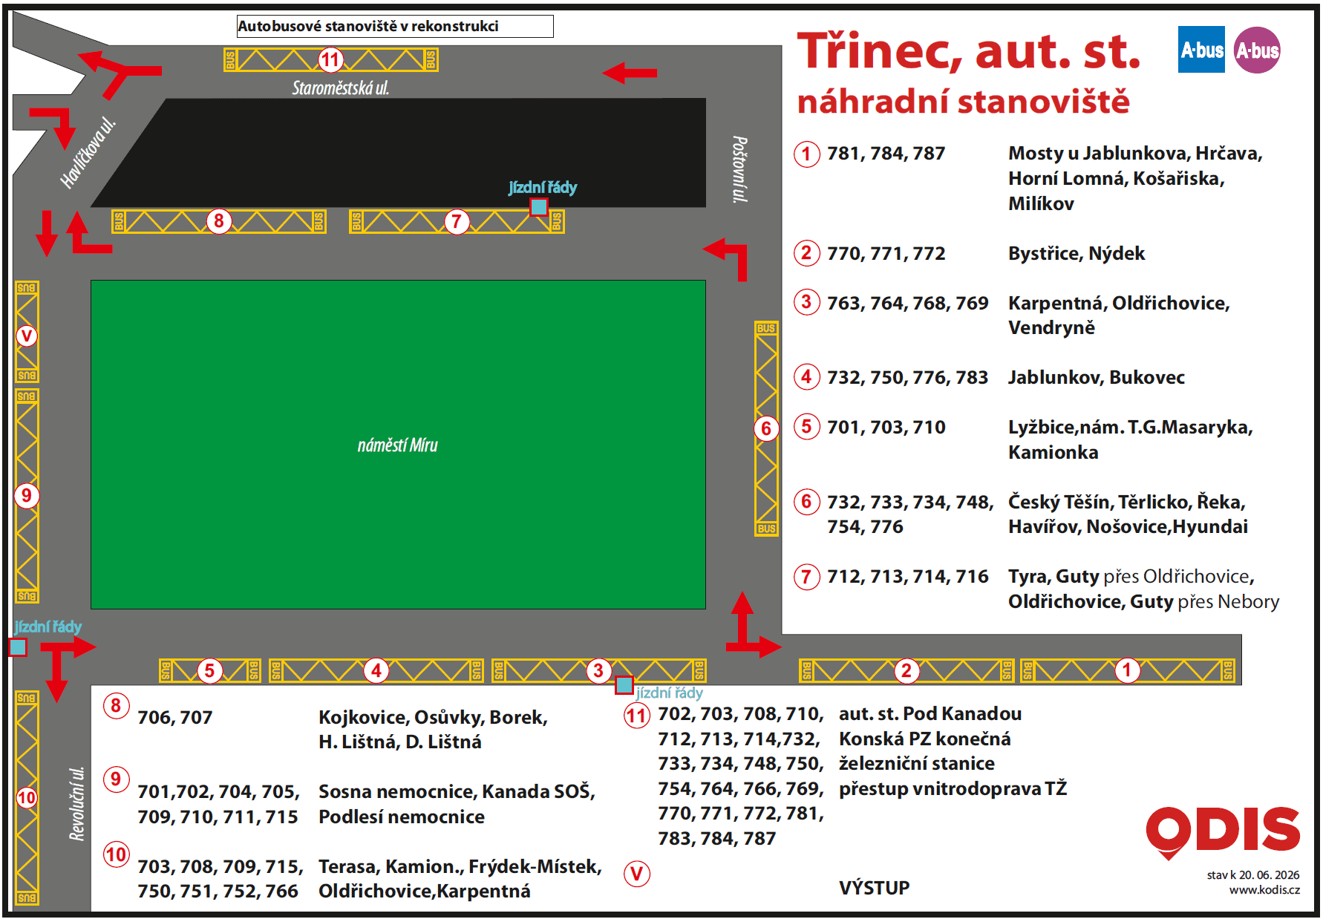Click jízdní řády square by Revoluční street

(18, 647)
